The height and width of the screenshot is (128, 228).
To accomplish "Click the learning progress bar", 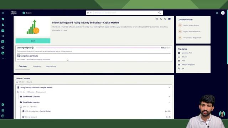I will [x=98, y=48].
